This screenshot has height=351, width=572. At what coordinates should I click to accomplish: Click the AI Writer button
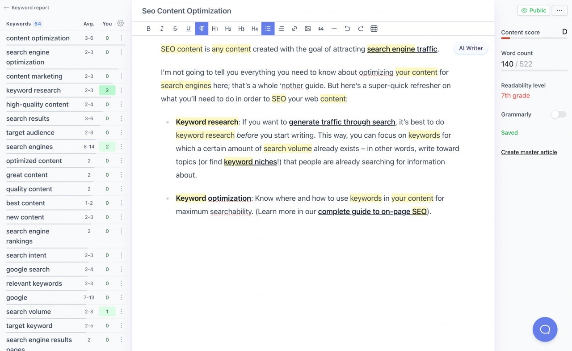(471, 48)
